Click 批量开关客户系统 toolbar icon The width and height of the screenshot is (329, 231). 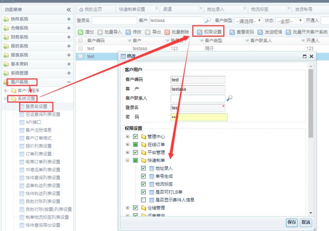coord(288,32)
